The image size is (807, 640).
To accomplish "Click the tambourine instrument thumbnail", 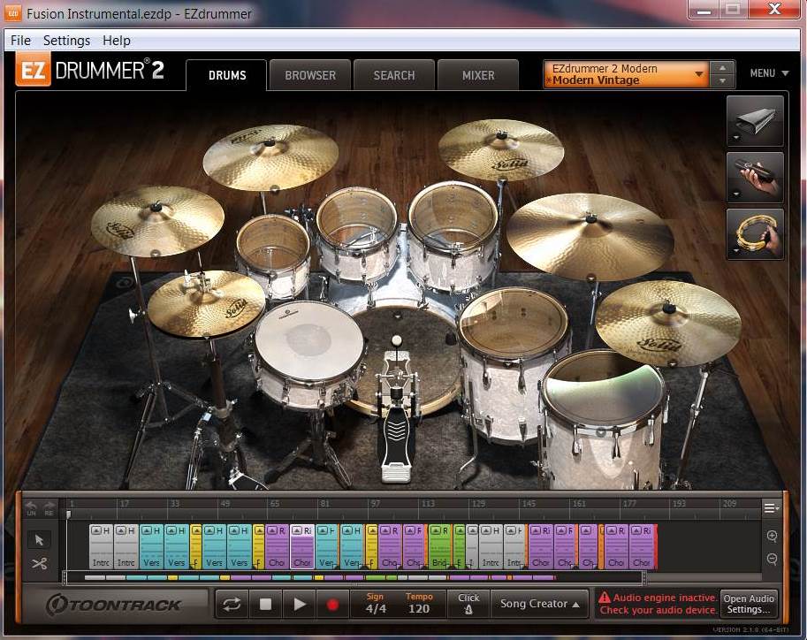I will pyautogui.click(x=755, y=234).
